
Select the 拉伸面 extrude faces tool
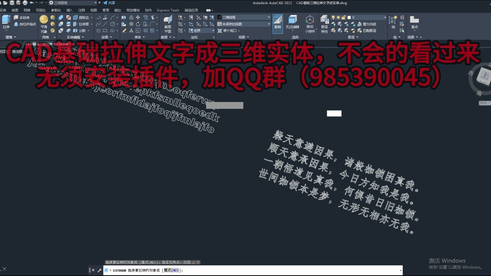tap(82, 24)
